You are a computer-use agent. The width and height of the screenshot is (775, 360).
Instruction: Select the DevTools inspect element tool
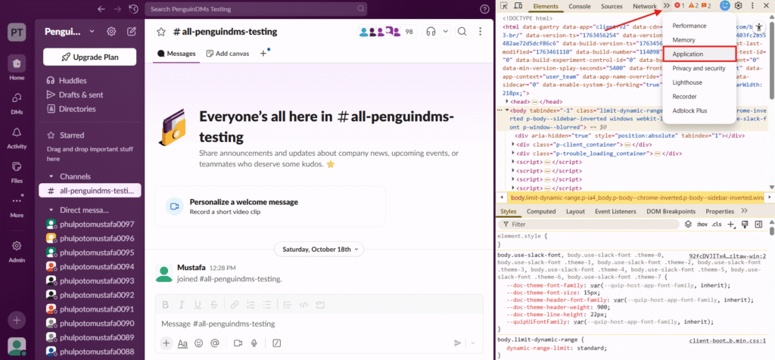point(503,6)
